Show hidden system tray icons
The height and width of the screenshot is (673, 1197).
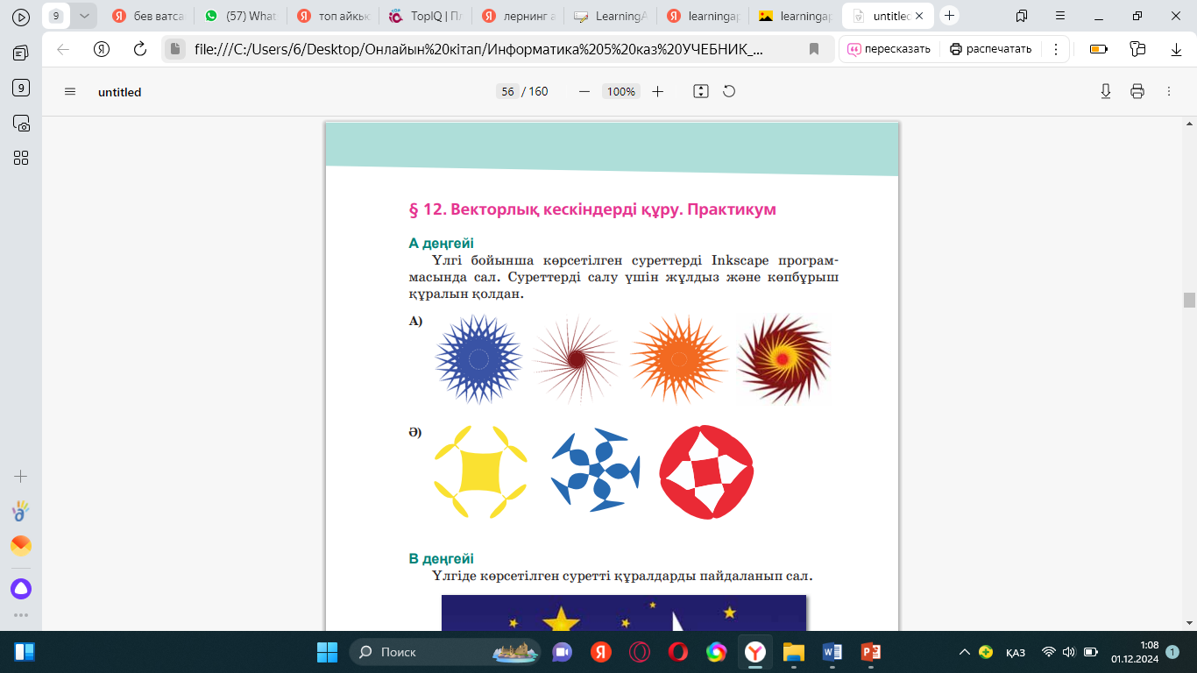click(965, 652)
